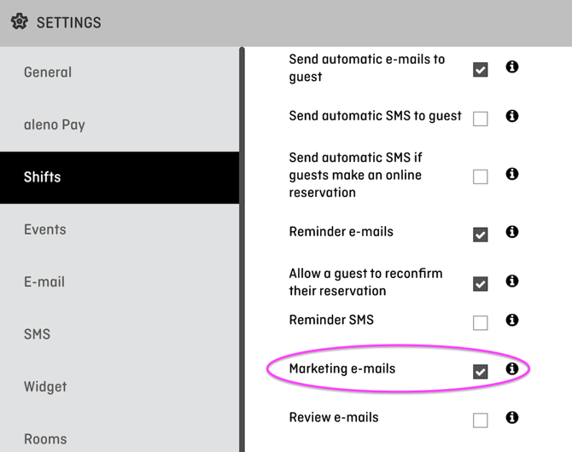The height and width of the screenshot is (452, 572).
Task: Toggle Allow a guest to reconfirm checkbox
Action: click(x=480, y=284)
